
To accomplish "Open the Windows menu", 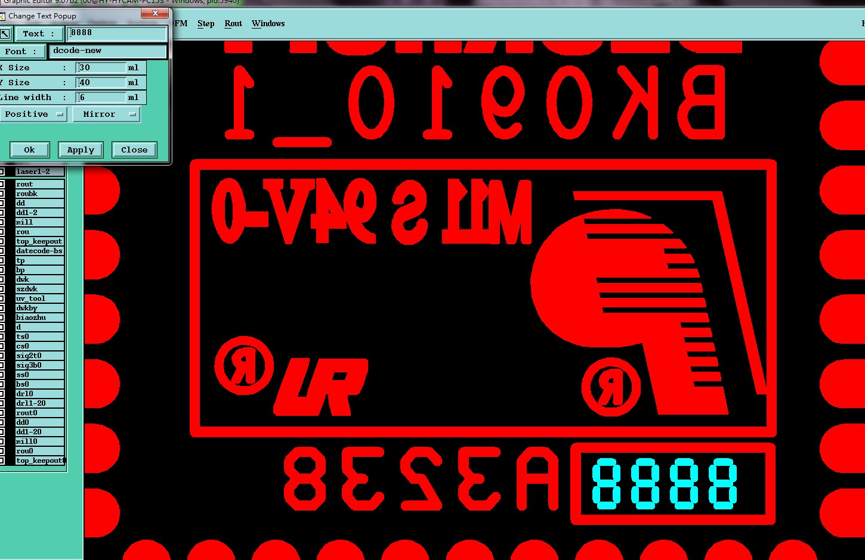I will (x=268, y=24).
